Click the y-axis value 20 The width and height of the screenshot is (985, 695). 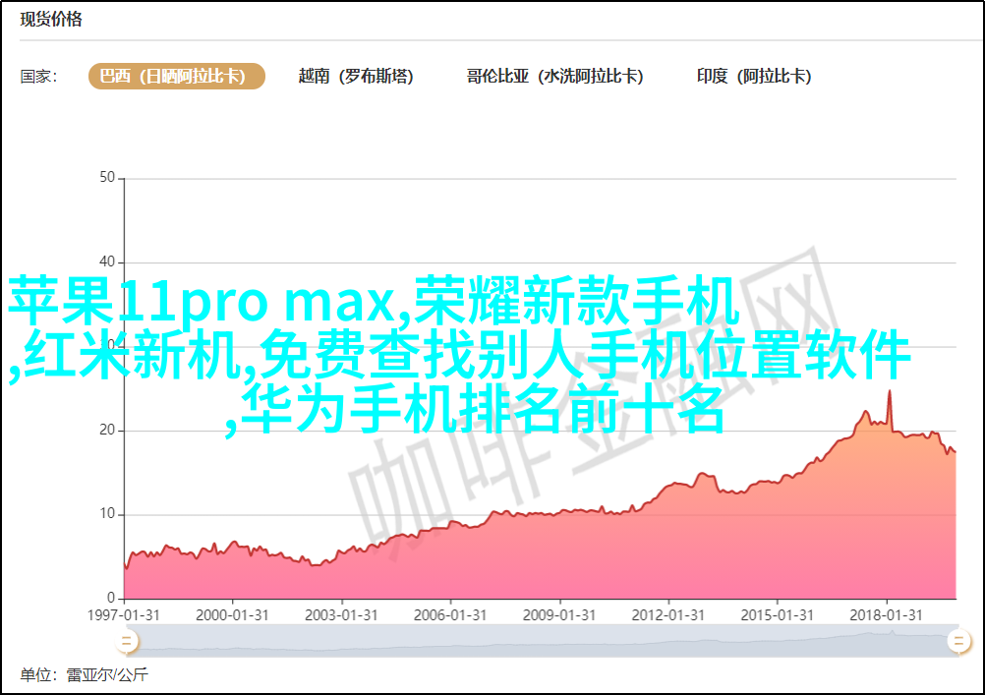tap(107, 431)
